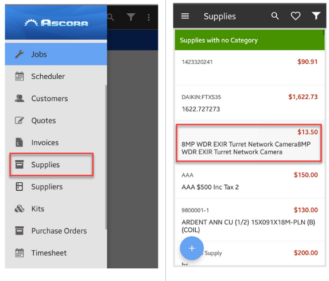
Task: Select Purchase Orders in the drawer
Action: point(56,230)
